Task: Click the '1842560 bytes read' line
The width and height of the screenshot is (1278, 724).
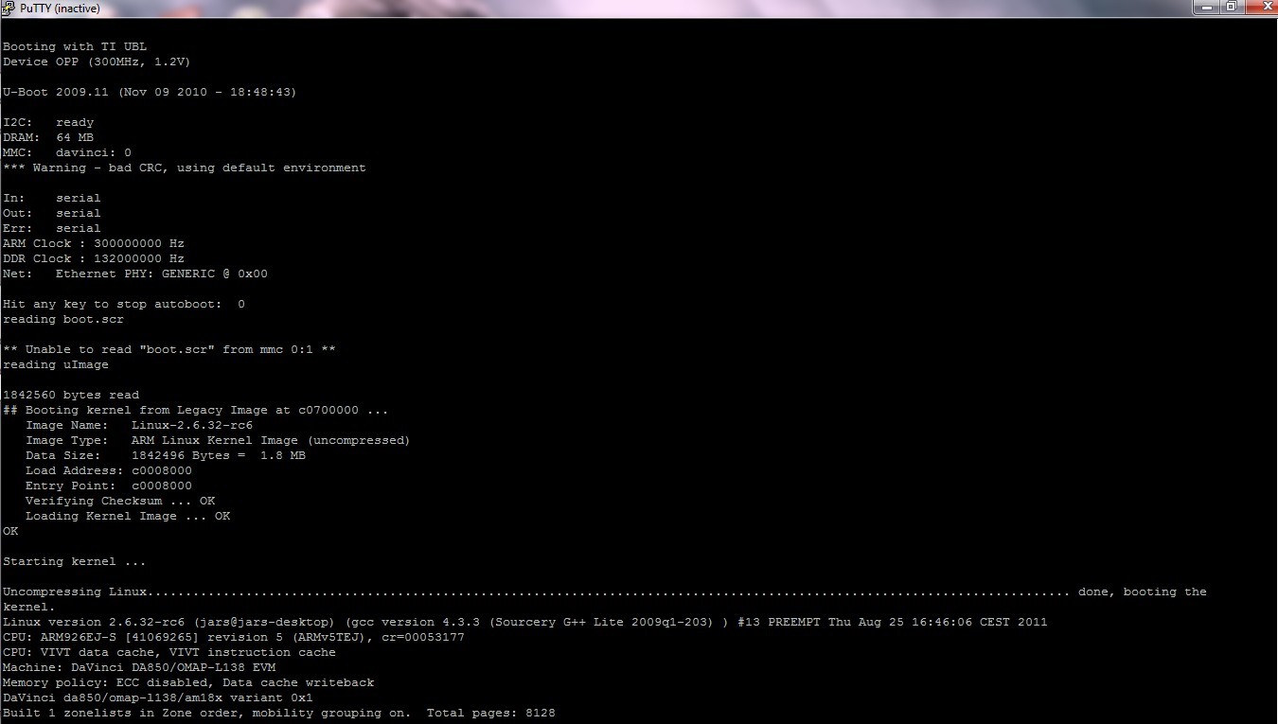Action: tap(71, 395)
